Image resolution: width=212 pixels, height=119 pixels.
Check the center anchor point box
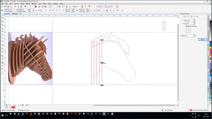pos(188,30)
